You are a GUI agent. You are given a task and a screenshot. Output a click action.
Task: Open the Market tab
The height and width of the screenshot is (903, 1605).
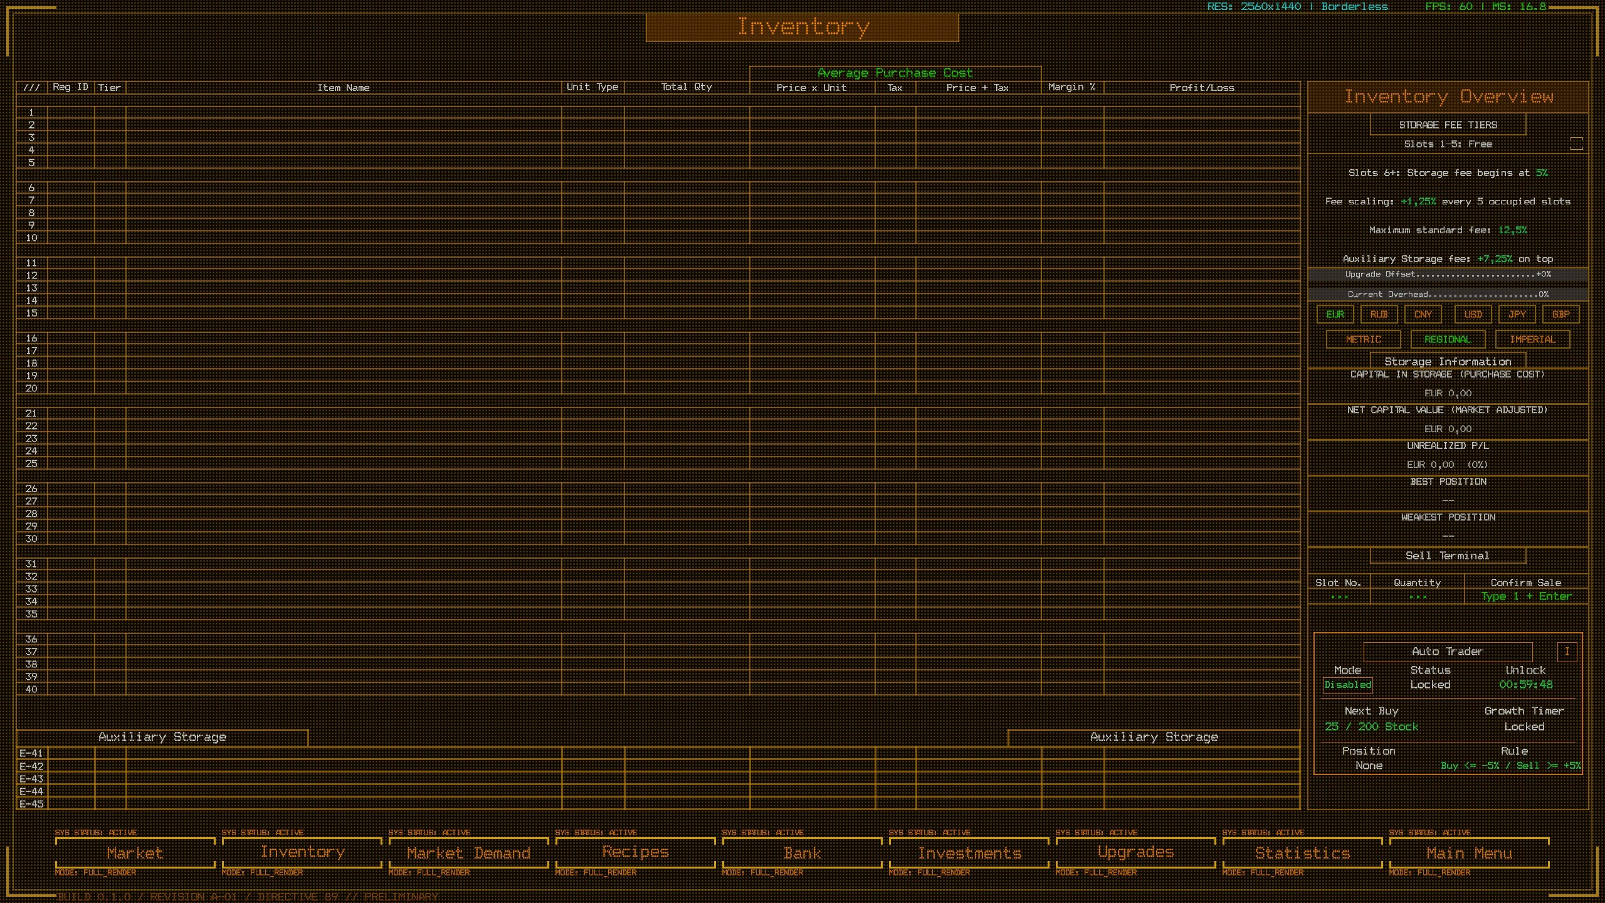(135, 853)
